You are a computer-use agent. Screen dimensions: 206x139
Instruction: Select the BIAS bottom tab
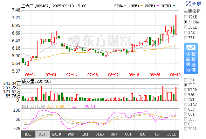[x=100, y=134]
